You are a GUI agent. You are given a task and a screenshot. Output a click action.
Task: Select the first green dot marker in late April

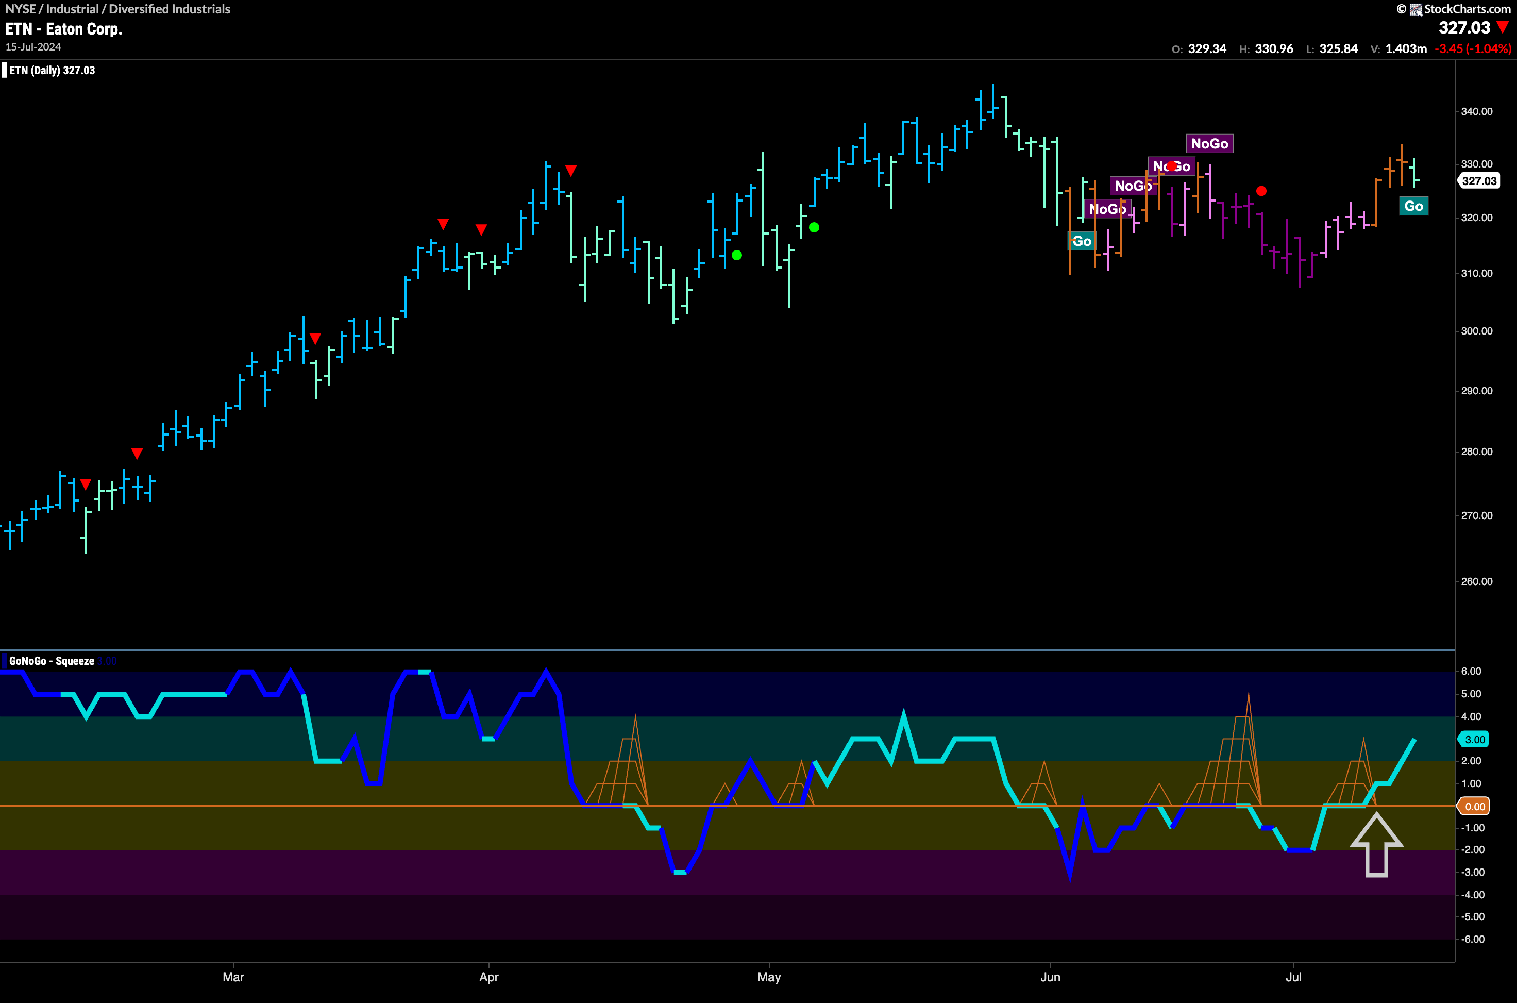737,255
